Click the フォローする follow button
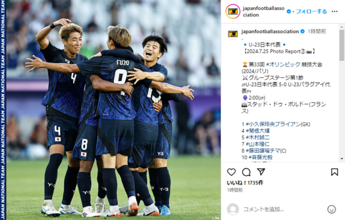Screen dimensions: 345x220 coord(311,12)
